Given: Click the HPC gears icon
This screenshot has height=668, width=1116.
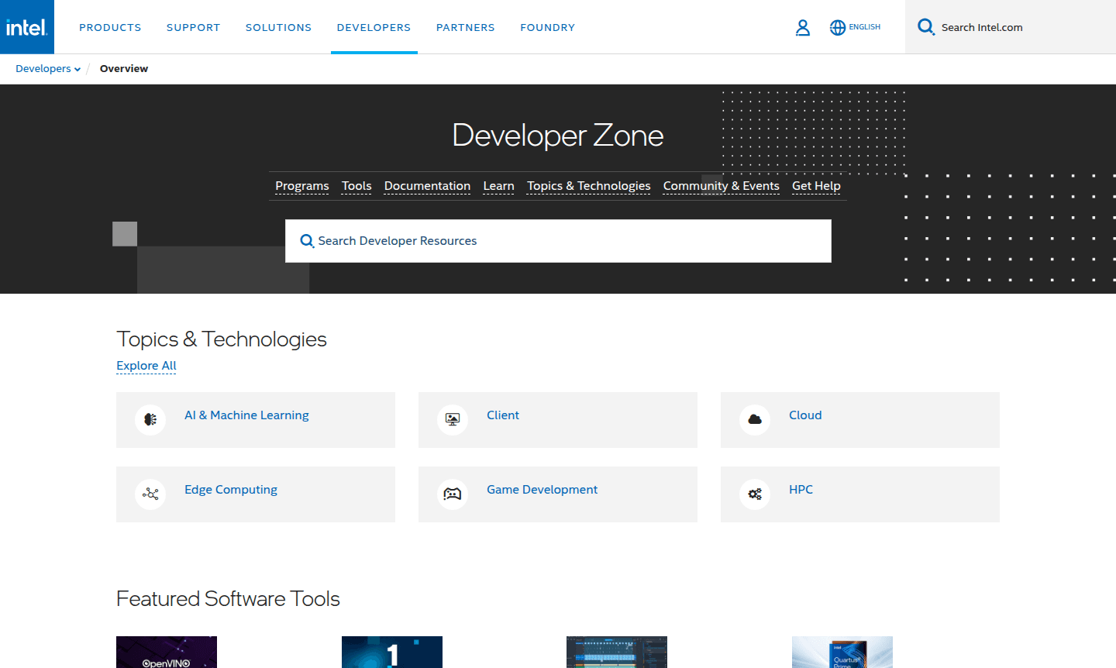Looking at the screenshot, I should click(755, 494).
